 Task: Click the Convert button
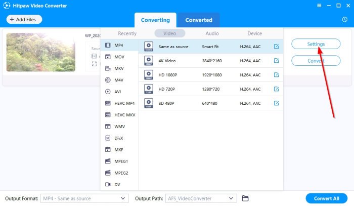point(316,61)
